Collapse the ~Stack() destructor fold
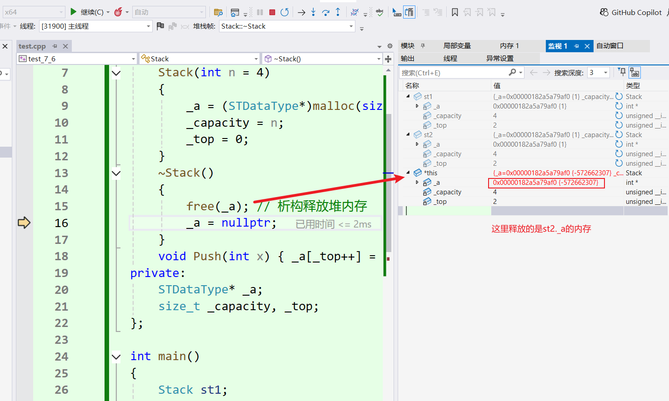Viewport: 669px width, 401px height. tap(116, 173)
